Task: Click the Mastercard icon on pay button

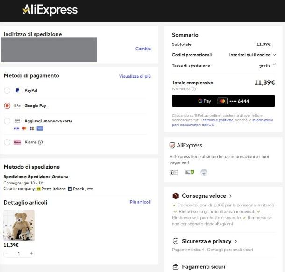Action: (x=222, y=101)
